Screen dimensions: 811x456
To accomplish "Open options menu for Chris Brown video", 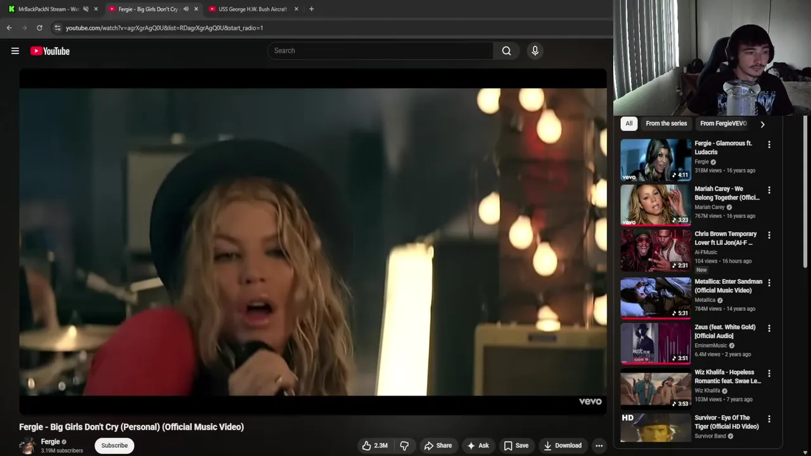I will [x=769, y=235].
